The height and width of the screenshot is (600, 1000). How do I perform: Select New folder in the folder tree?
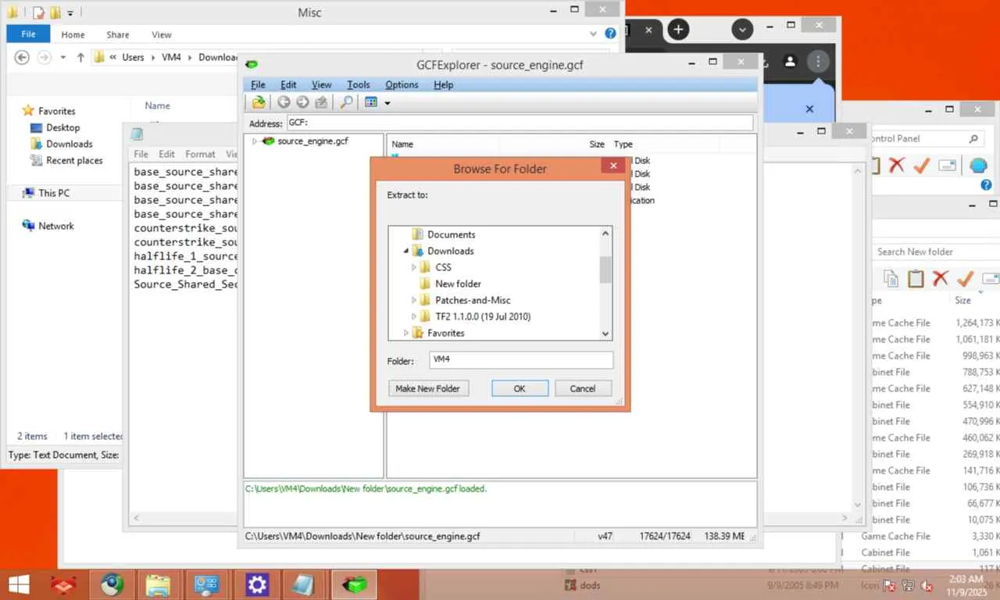(458, 284)
